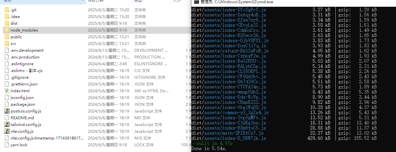Click the .env.production file icon

[x=7, y=57]
